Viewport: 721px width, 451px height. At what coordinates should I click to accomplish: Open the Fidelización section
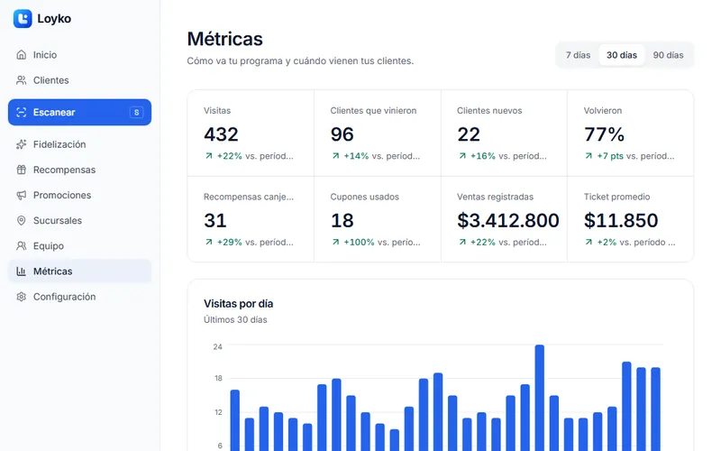click(79, 144)
